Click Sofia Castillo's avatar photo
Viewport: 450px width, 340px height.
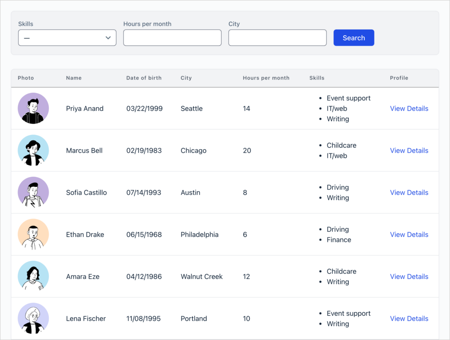point(33,192)
